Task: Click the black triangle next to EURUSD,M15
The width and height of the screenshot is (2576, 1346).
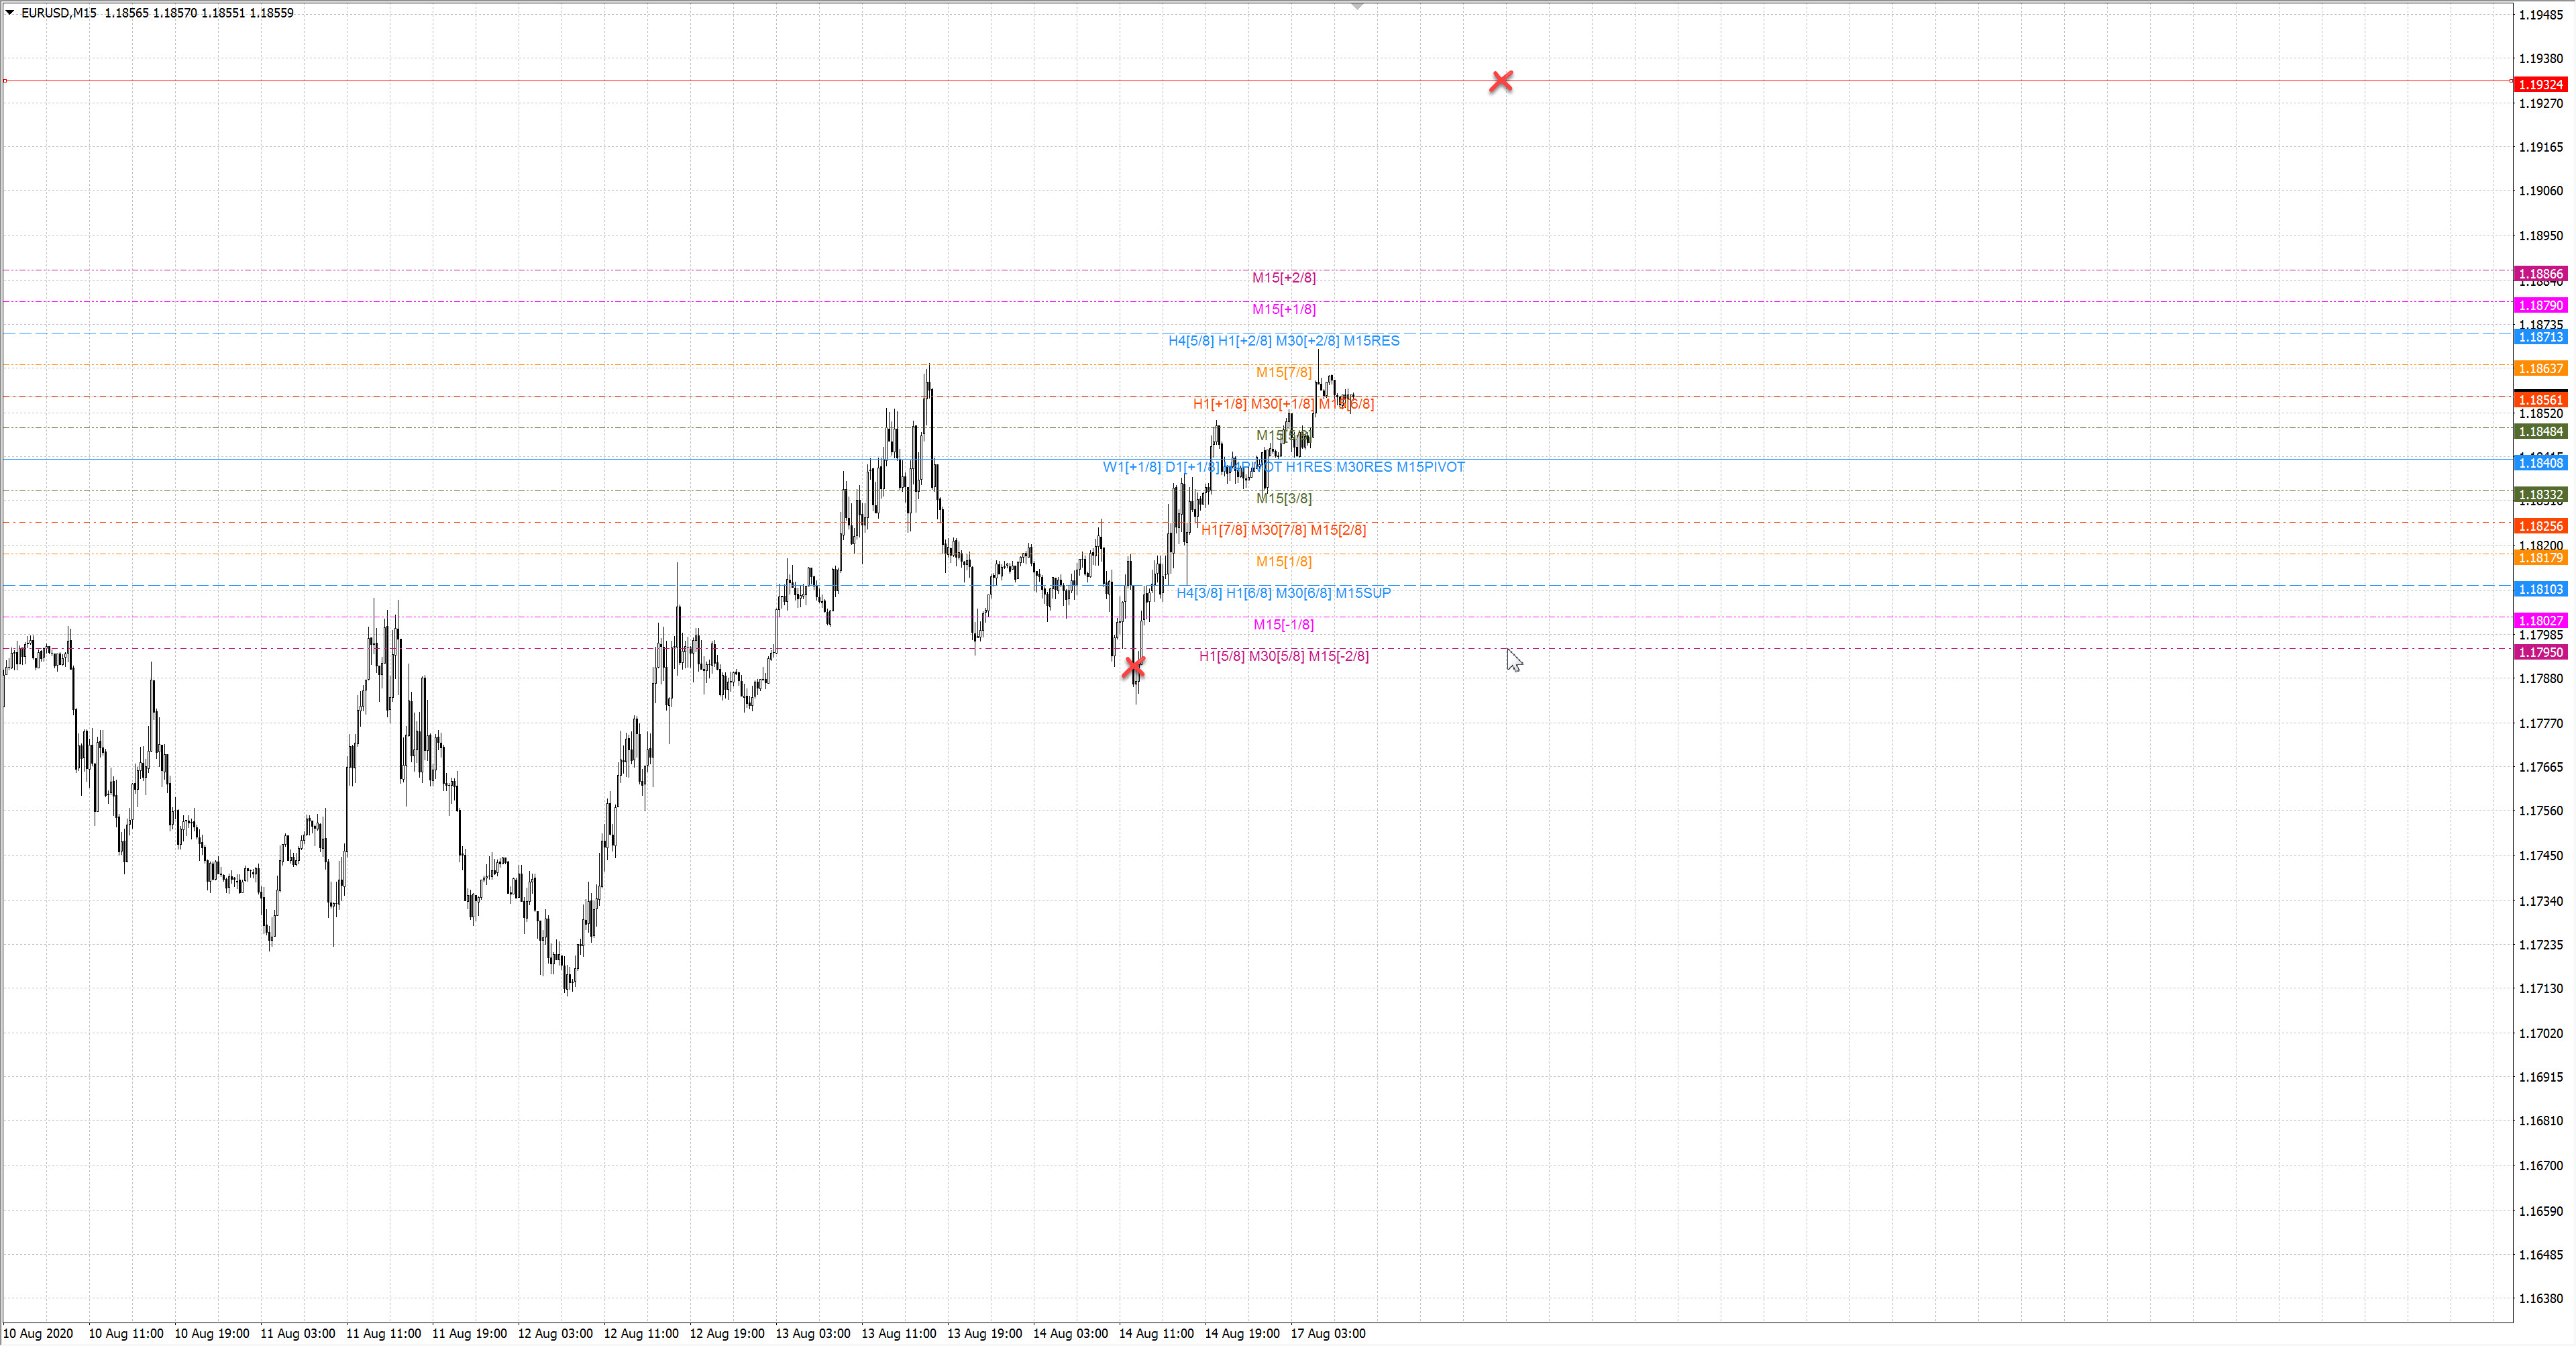Action: (x=10, y=13)
